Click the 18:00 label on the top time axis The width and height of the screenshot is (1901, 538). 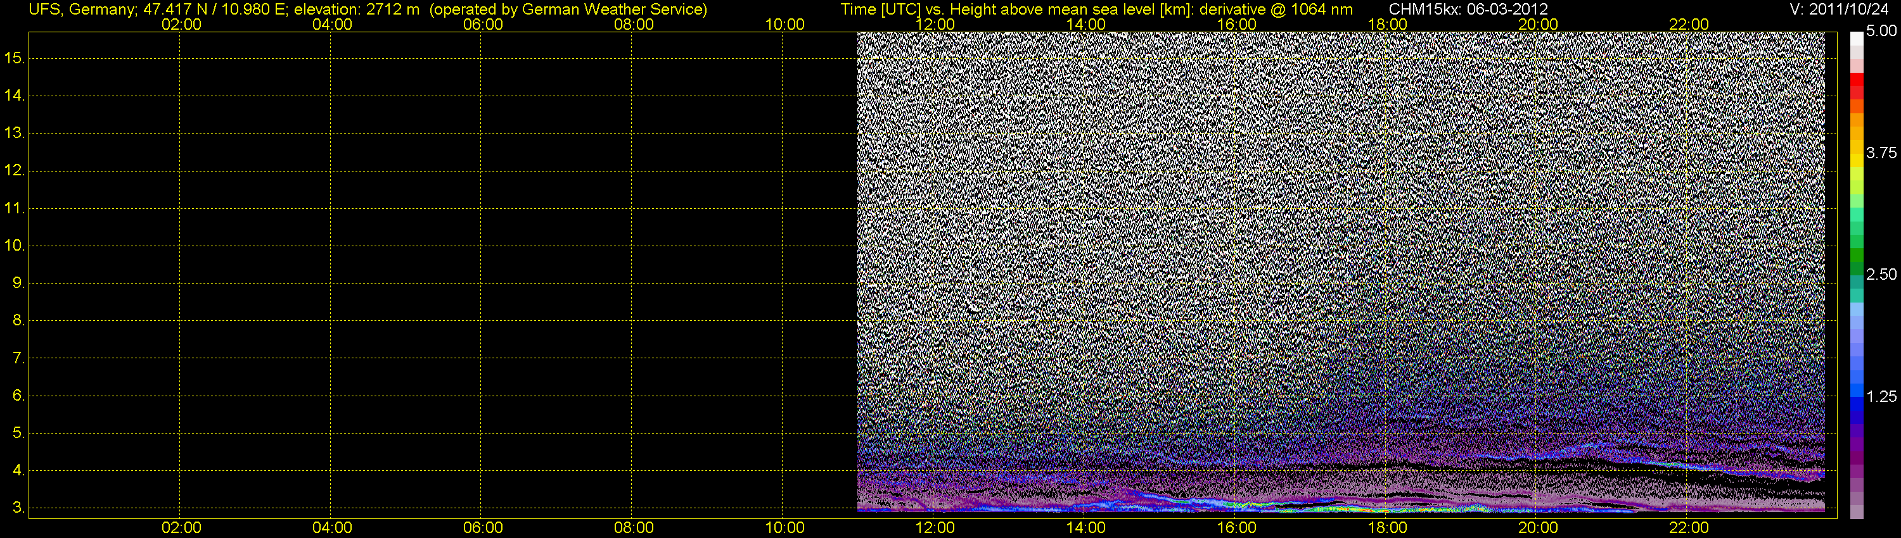click(x=1387, y=24)
